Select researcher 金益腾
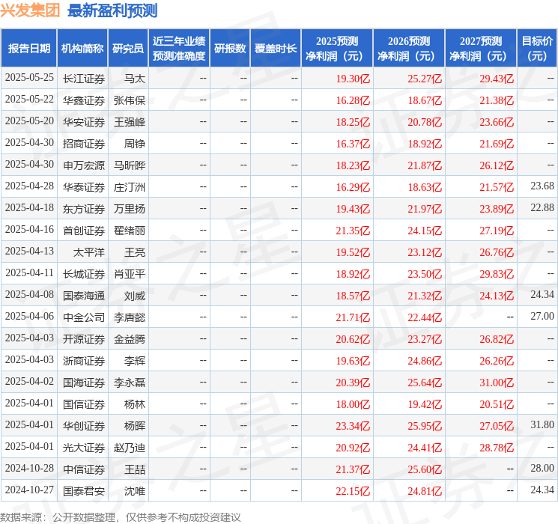This screenshot has width=558, height=524. pos(130,339)
